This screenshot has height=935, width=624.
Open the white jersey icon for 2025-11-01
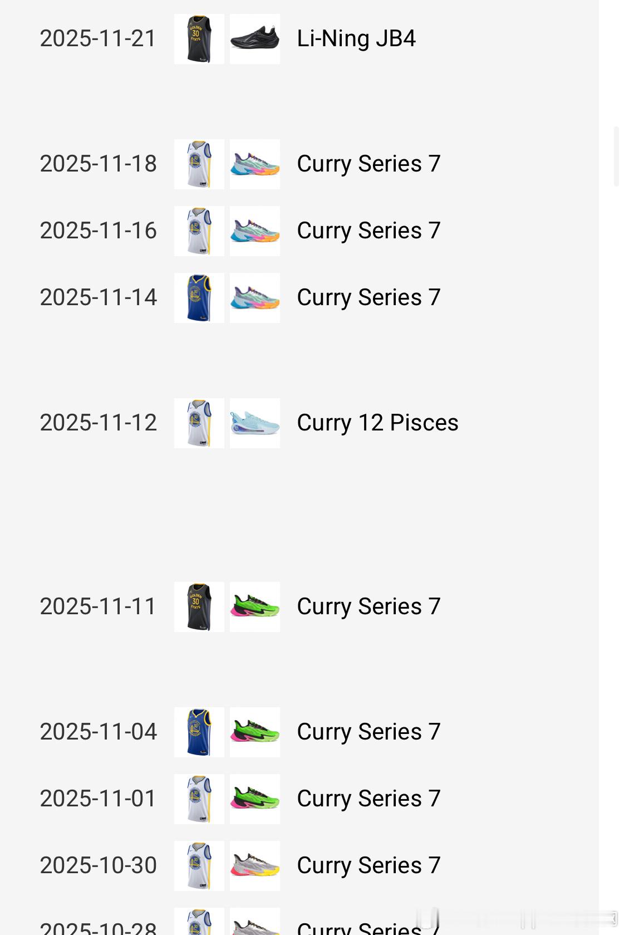pos(199,799)
